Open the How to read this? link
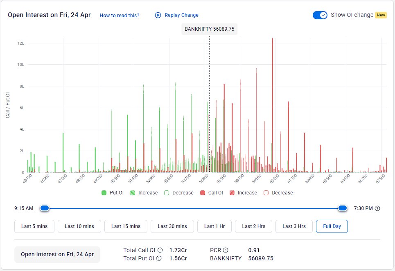This screenshot has height=271, width=395. pos(120,16)
